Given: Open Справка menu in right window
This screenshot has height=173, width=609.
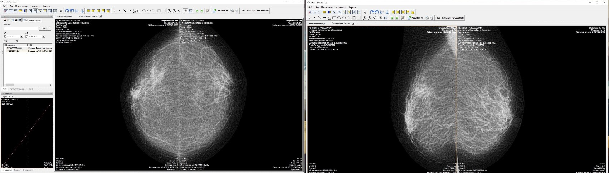Looking at the screenshot, I should click(x=352, y=7).
